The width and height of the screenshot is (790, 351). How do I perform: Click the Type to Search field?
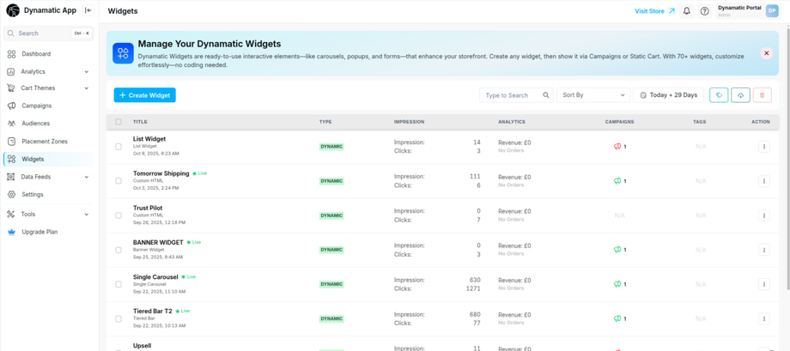pos(511,95)
